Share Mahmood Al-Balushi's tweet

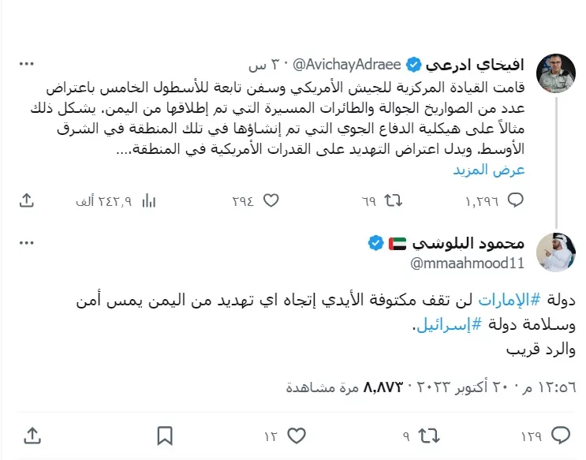pyautogui.click(x=32, y=435)
